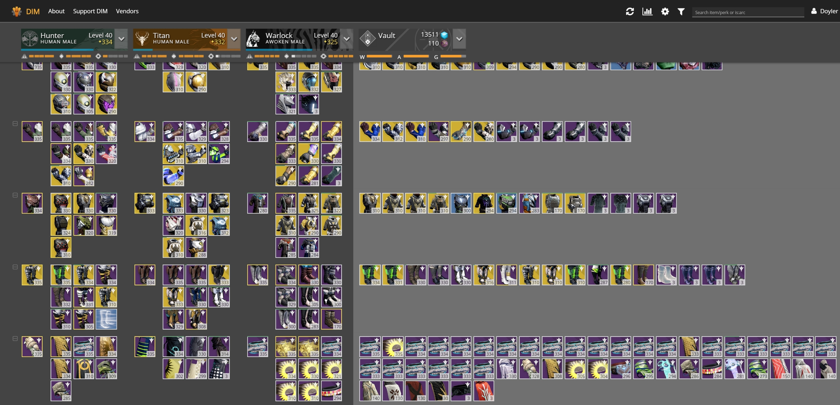
Task: Collapse the chest armor section
Action: (x=15, y=195)
